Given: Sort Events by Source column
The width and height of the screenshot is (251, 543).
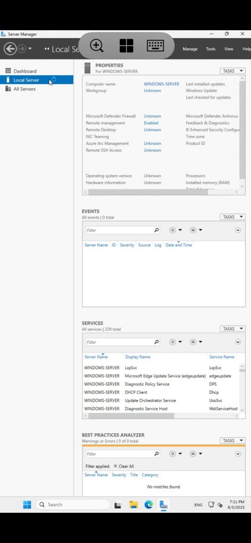Looking at the screenshot, I should (x=144, y=245).
